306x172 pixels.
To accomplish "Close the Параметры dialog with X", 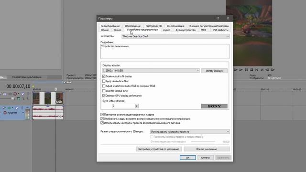I will click(228, 18).
